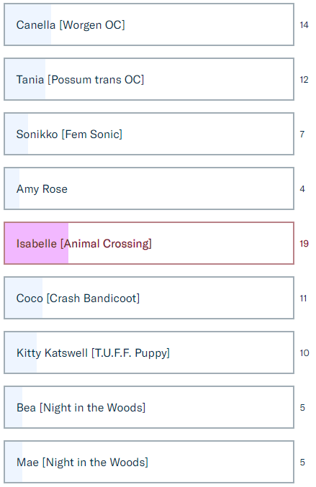This screenshot has width=316, height=487.
Task: Select Kitty Katswell [T.U.F.F. Puppy] option
Action: click(149, 352)
